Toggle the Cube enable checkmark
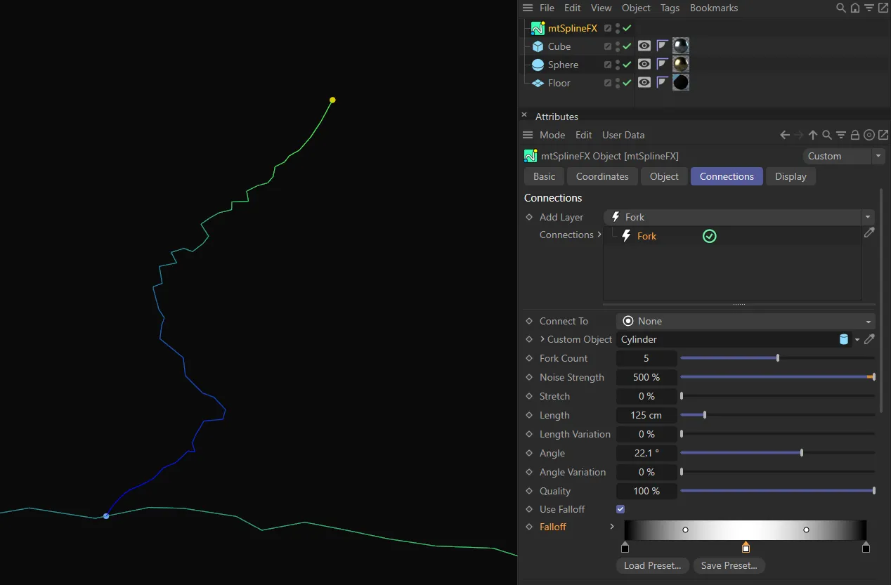 (627, 46)
